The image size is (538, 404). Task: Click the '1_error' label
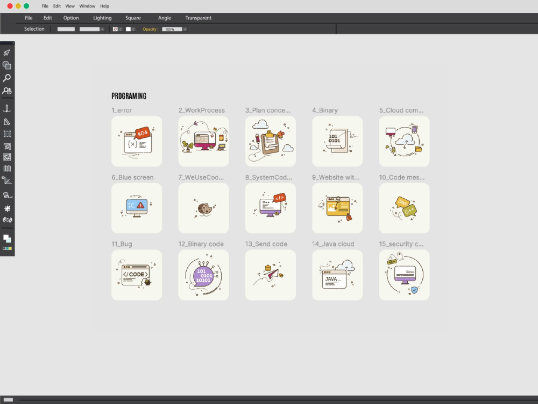click(122, 110)
